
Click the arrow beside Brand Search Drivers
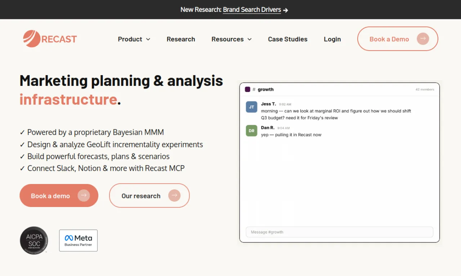286,10
